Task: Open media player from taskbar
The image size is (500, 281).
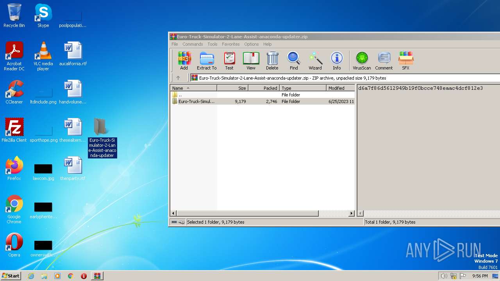Action: click(57, 276)
